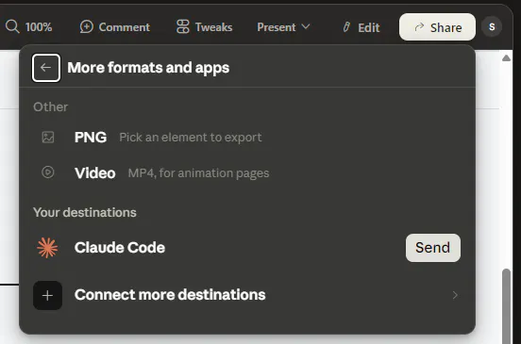Expand the Connect more destinations chevron
The image size is (521, 344).
pos(455,295)
